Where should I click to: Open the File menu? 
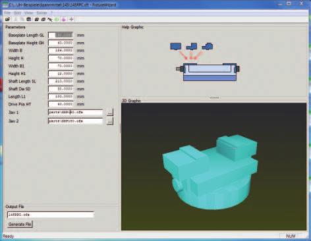click(x=7, y=13)
